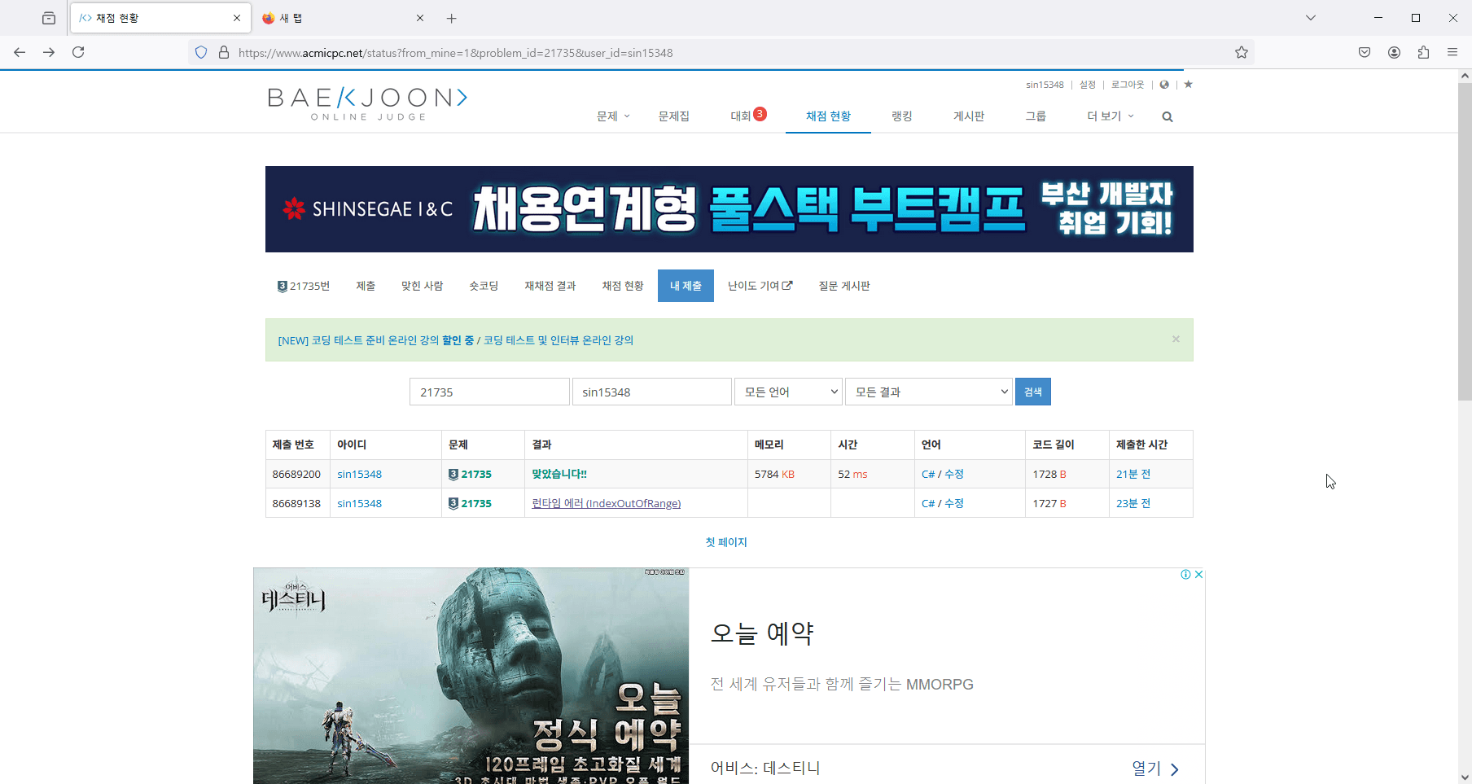Focus the problem number field 21735

point(489,392)
